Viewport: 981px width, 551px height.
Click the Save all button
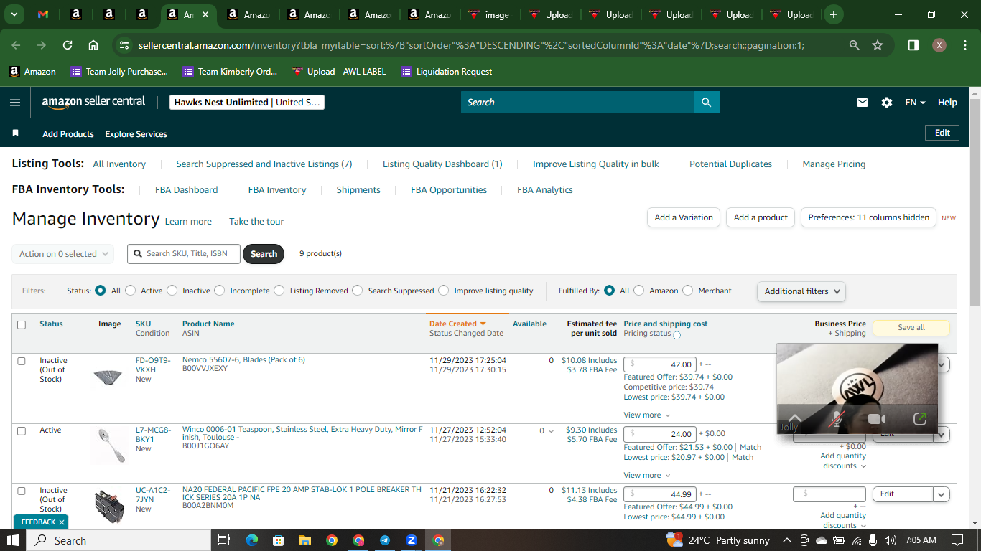point(911,327)
